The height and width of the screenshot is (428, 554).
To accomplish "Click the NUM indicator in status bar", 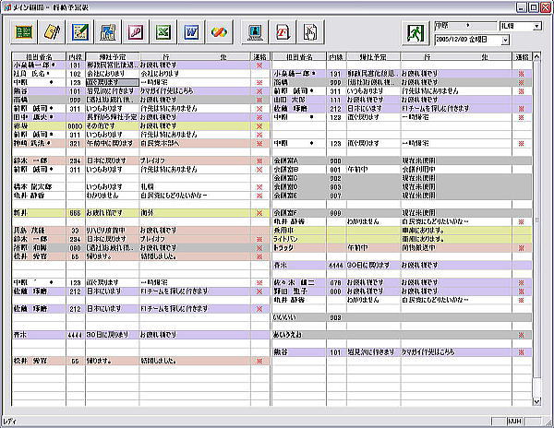I will [x=515, y=421].
